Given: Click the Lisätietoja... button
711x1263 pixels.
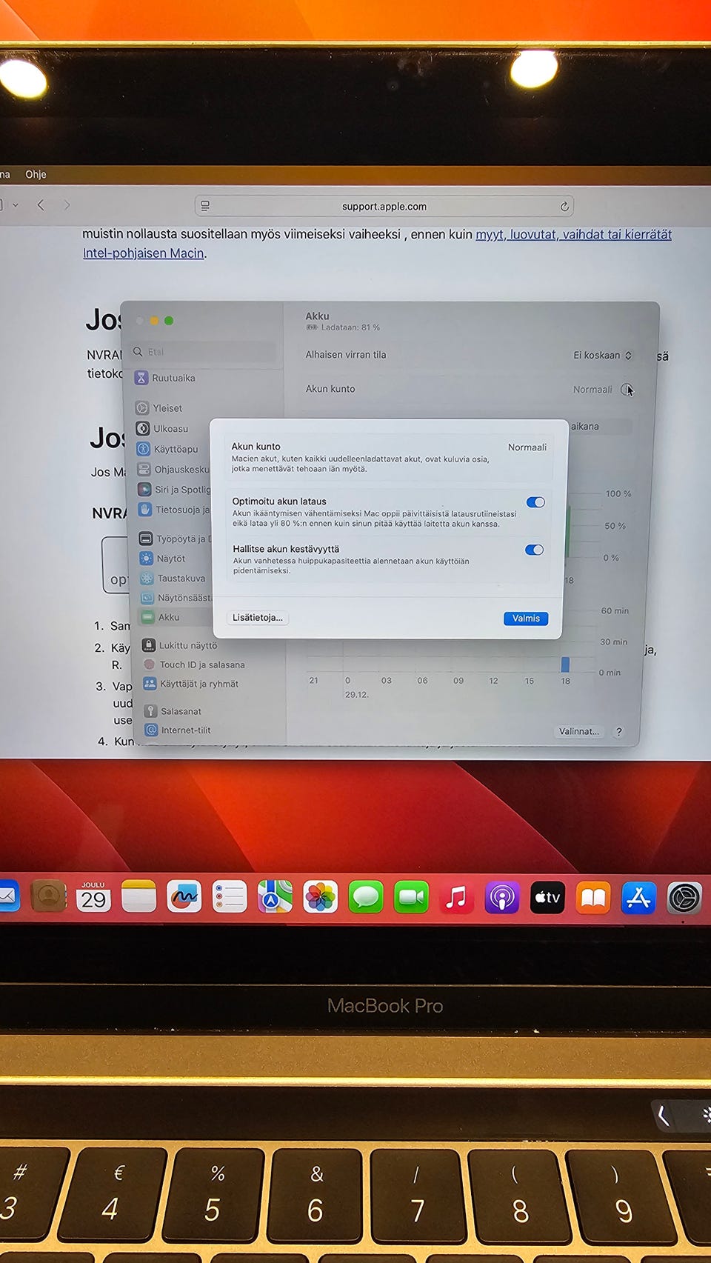Looking at the screenshot, I should 258,617.
